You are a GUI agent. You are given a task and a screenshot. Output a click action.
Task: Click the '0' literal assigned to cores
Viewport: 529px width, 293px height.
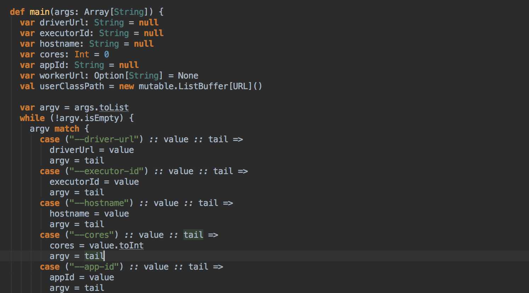click(107, 54)
